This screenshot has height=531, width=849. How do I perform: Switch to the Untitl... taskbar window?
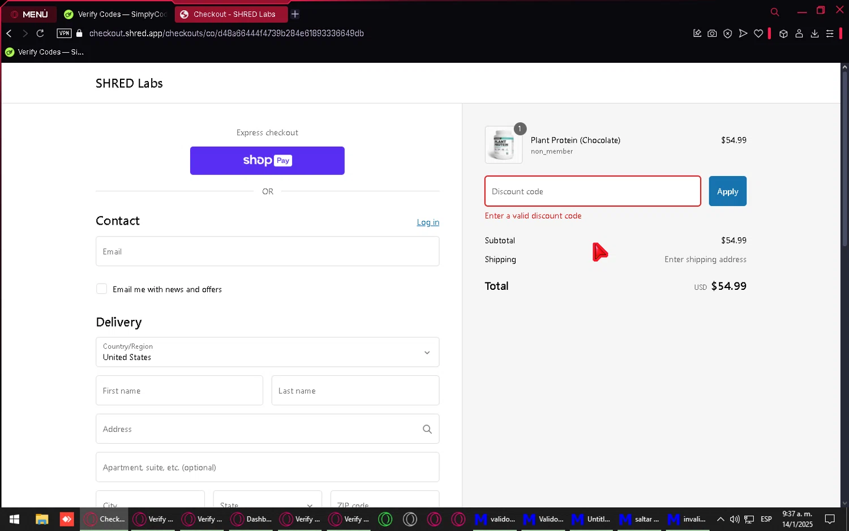click(591, 519)
